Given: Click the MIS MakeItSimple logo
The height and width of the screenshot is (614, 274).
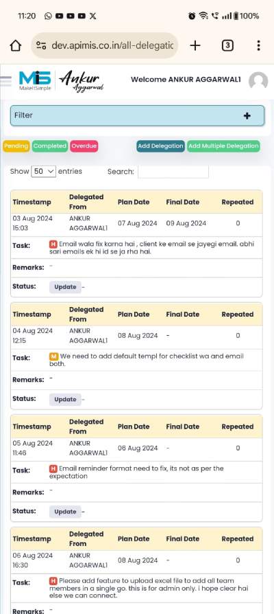Looking at the screenshot, I should [x=35, y=80].
